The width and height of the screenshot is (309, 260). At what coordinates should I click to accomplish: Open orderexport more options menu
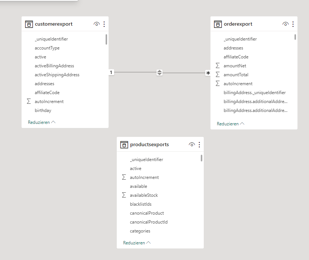point(293,24)
